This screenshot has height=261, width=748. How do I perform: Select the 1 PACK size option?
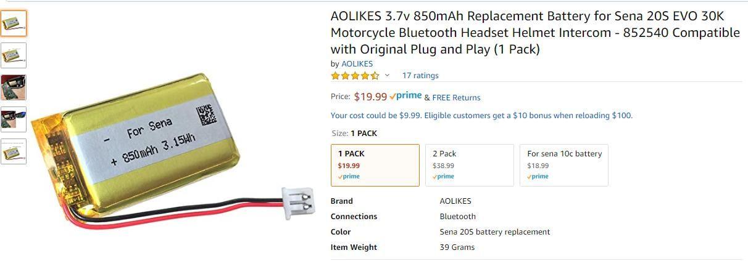pos(375,165)
